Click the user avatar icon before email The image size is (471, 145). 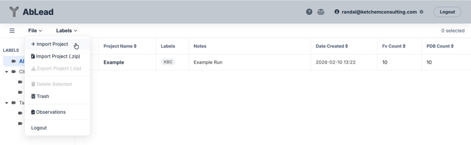tap(337, 12)
